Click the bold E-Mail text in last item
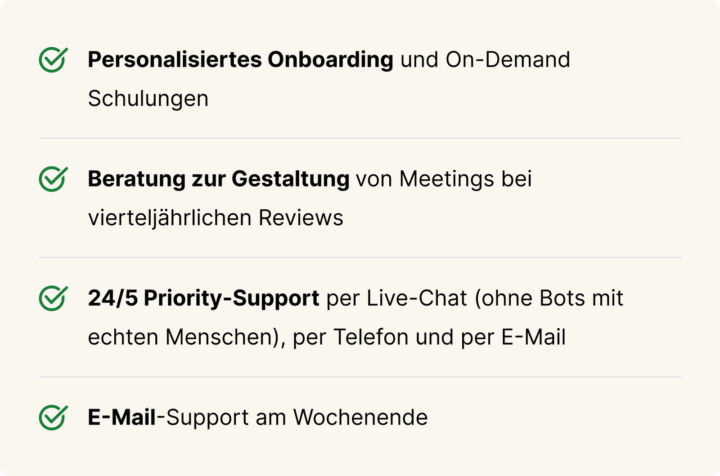 point(122,417)
